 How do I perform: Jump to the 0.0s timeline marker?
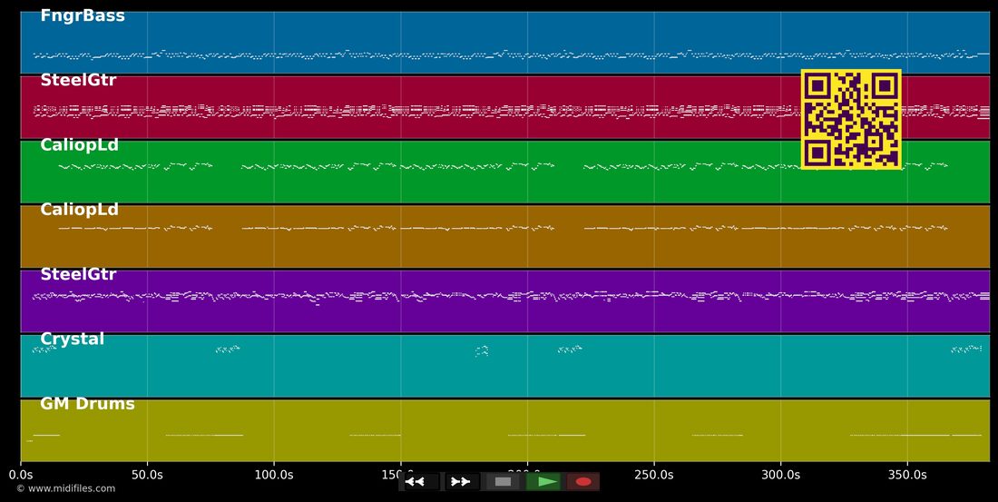tap(20, 475)
